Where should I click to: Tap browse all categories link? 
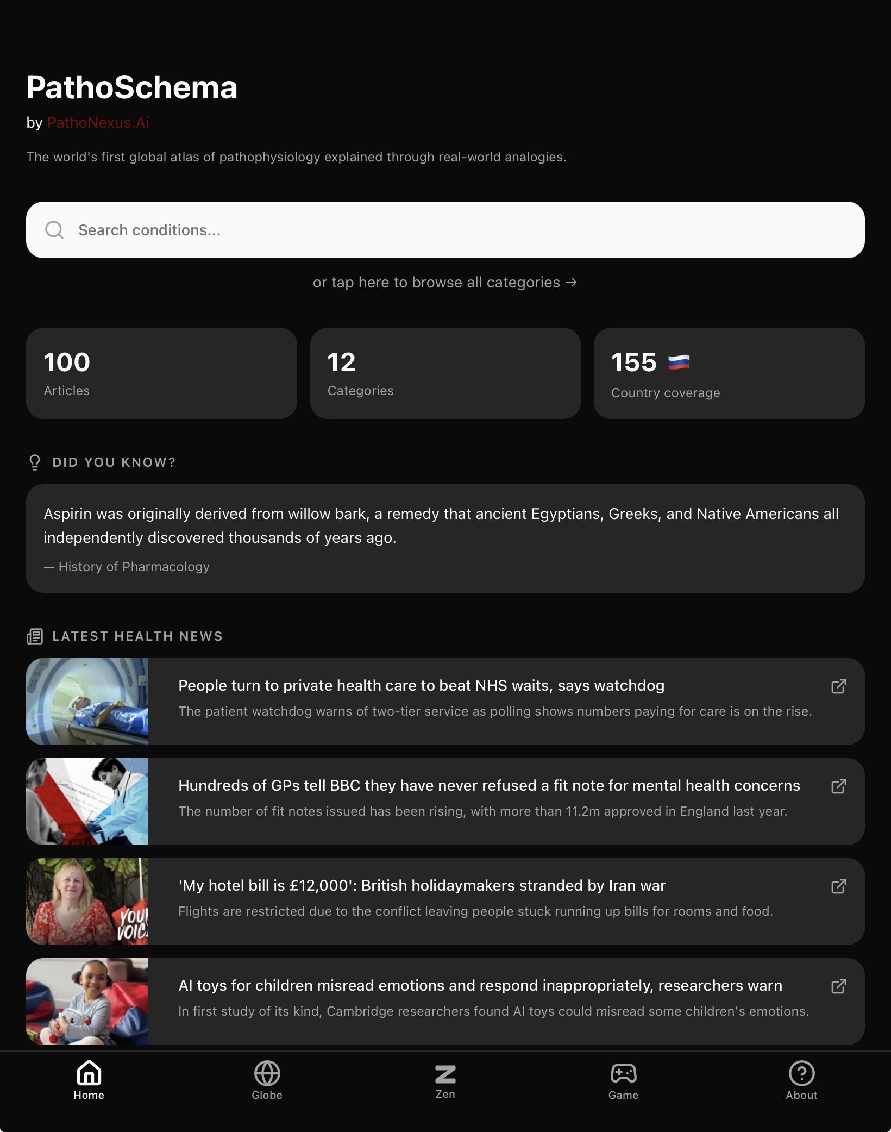click(445, 283)
